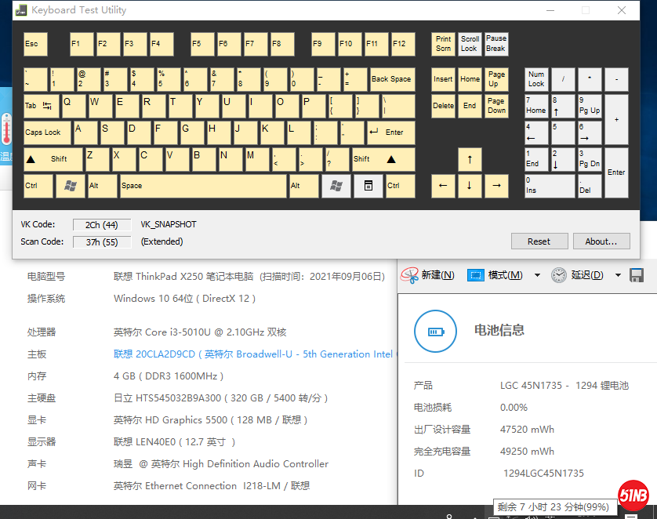Click the motherboard 20CLA2D9CD link
Viewport: 657px width, 519px height.
(253, 354)
